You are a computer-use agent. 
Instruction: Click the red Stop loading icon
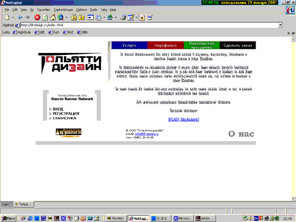37,17
